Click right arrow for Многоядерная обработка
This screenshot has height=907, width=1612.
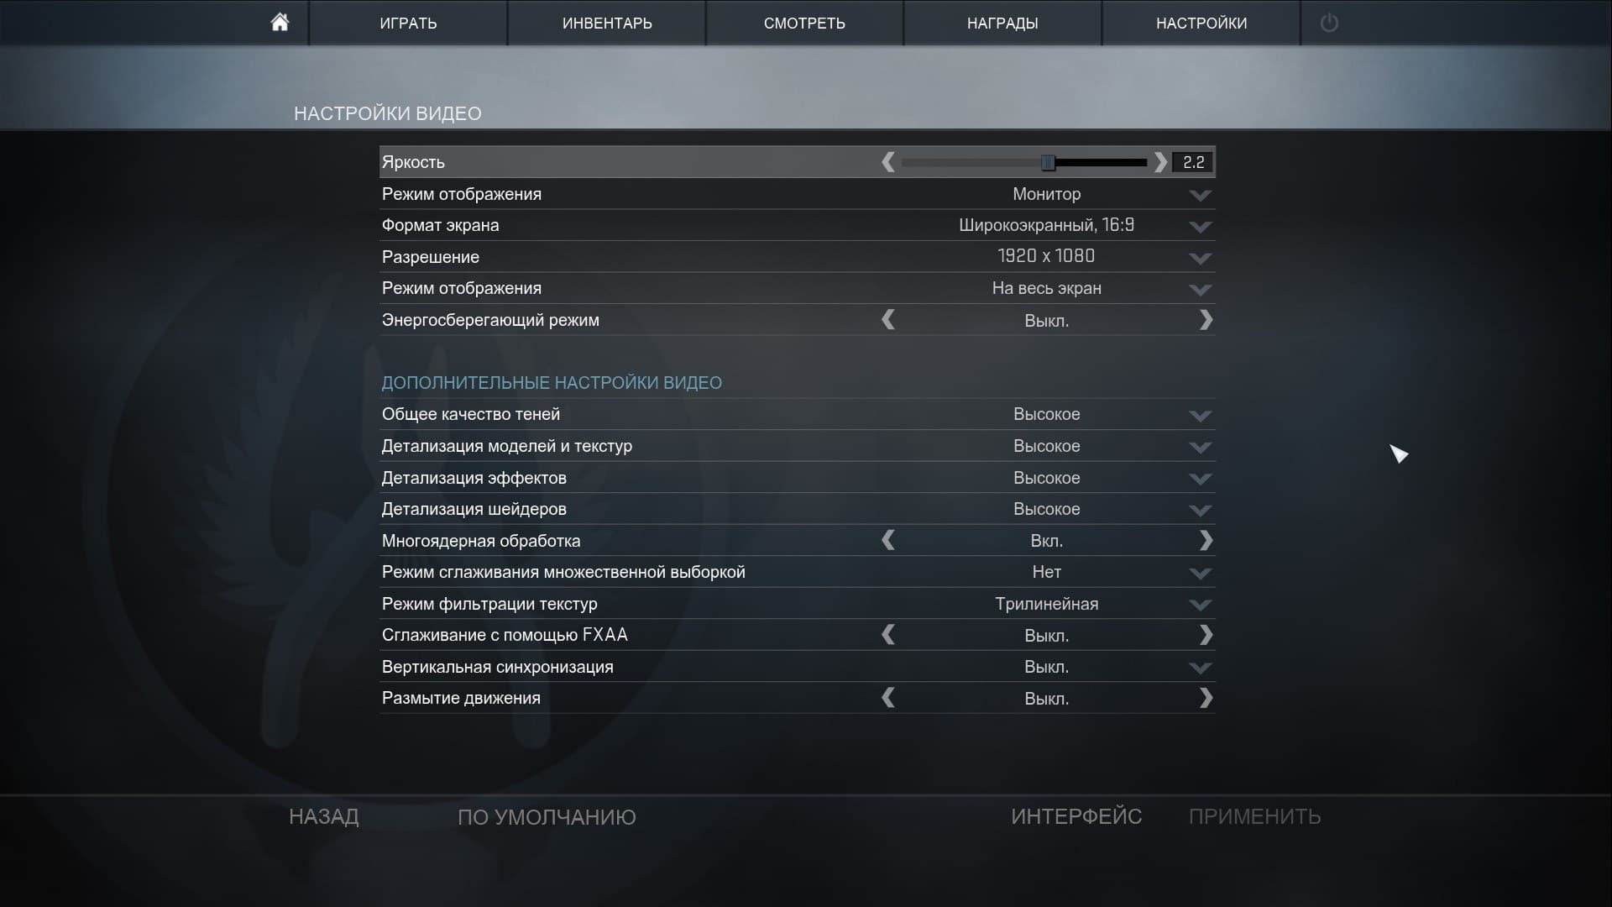pos(1206,541)
